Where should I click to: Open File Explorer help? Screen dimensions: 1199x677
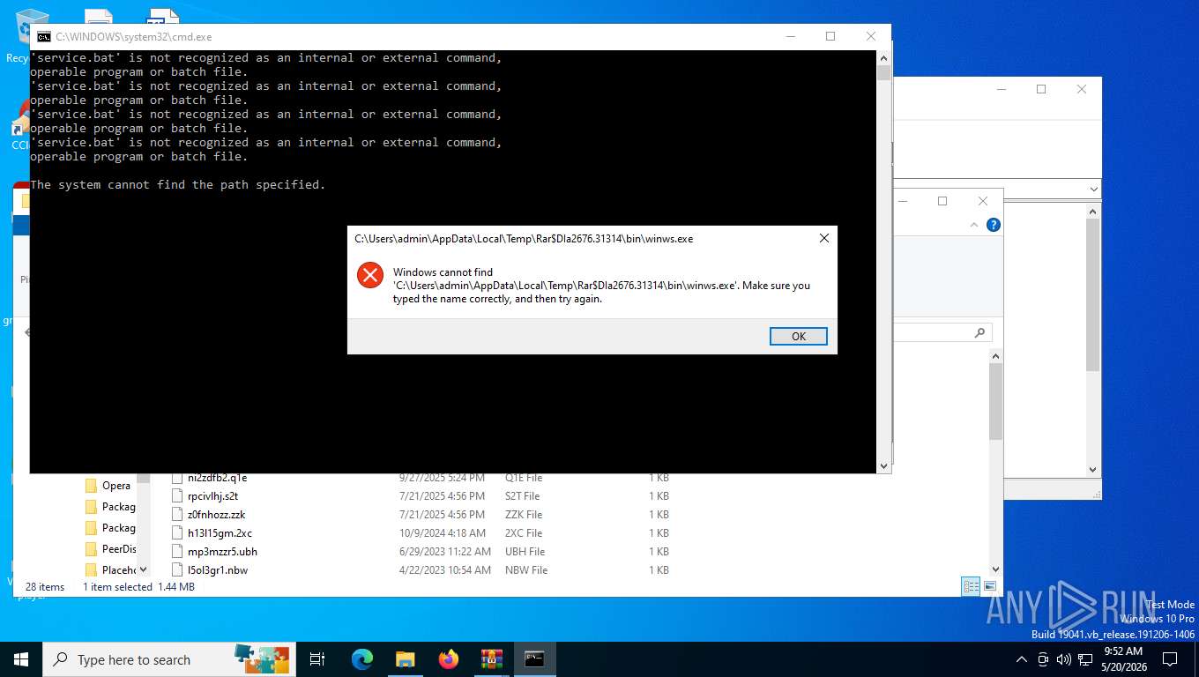[x=994, y=225]
